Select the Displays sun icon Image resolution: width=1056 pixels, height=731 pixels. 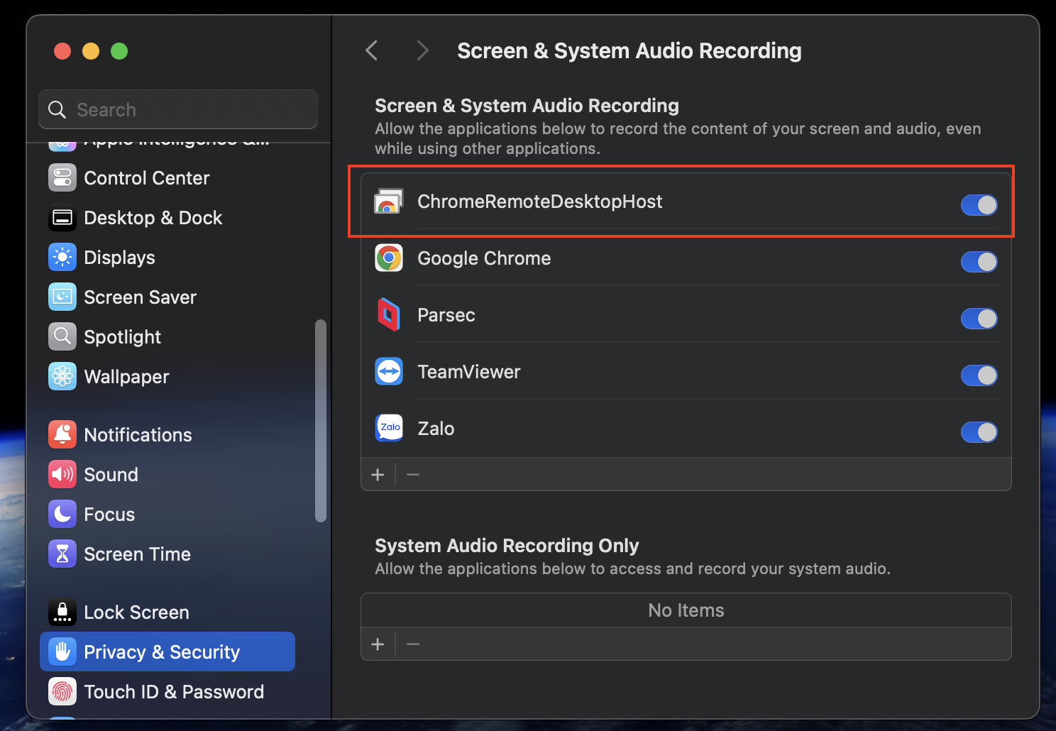pyautogui.click(x=62, y=258)
